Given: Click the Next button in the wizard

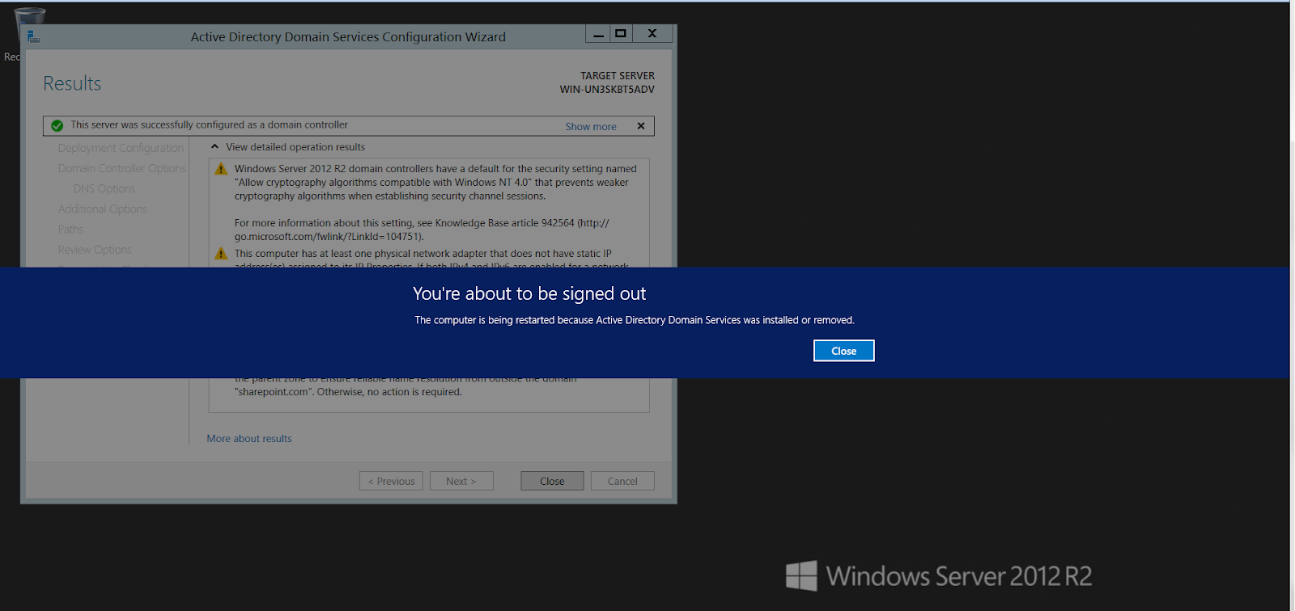Looking at the screenshot, I should point(461,481).
